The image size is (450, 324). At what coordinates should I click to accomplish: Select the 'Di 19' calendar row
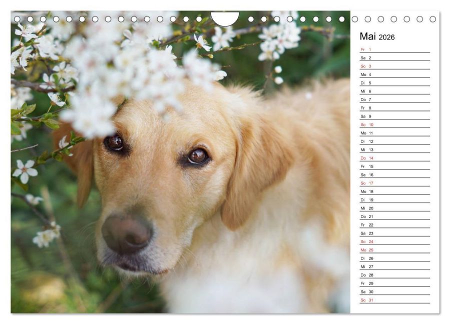pyautogui.click(x=394, y=199)
